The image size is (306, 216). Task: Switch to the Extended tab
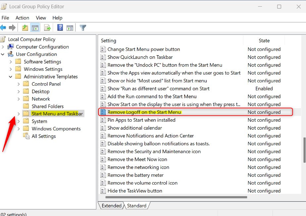112,206
